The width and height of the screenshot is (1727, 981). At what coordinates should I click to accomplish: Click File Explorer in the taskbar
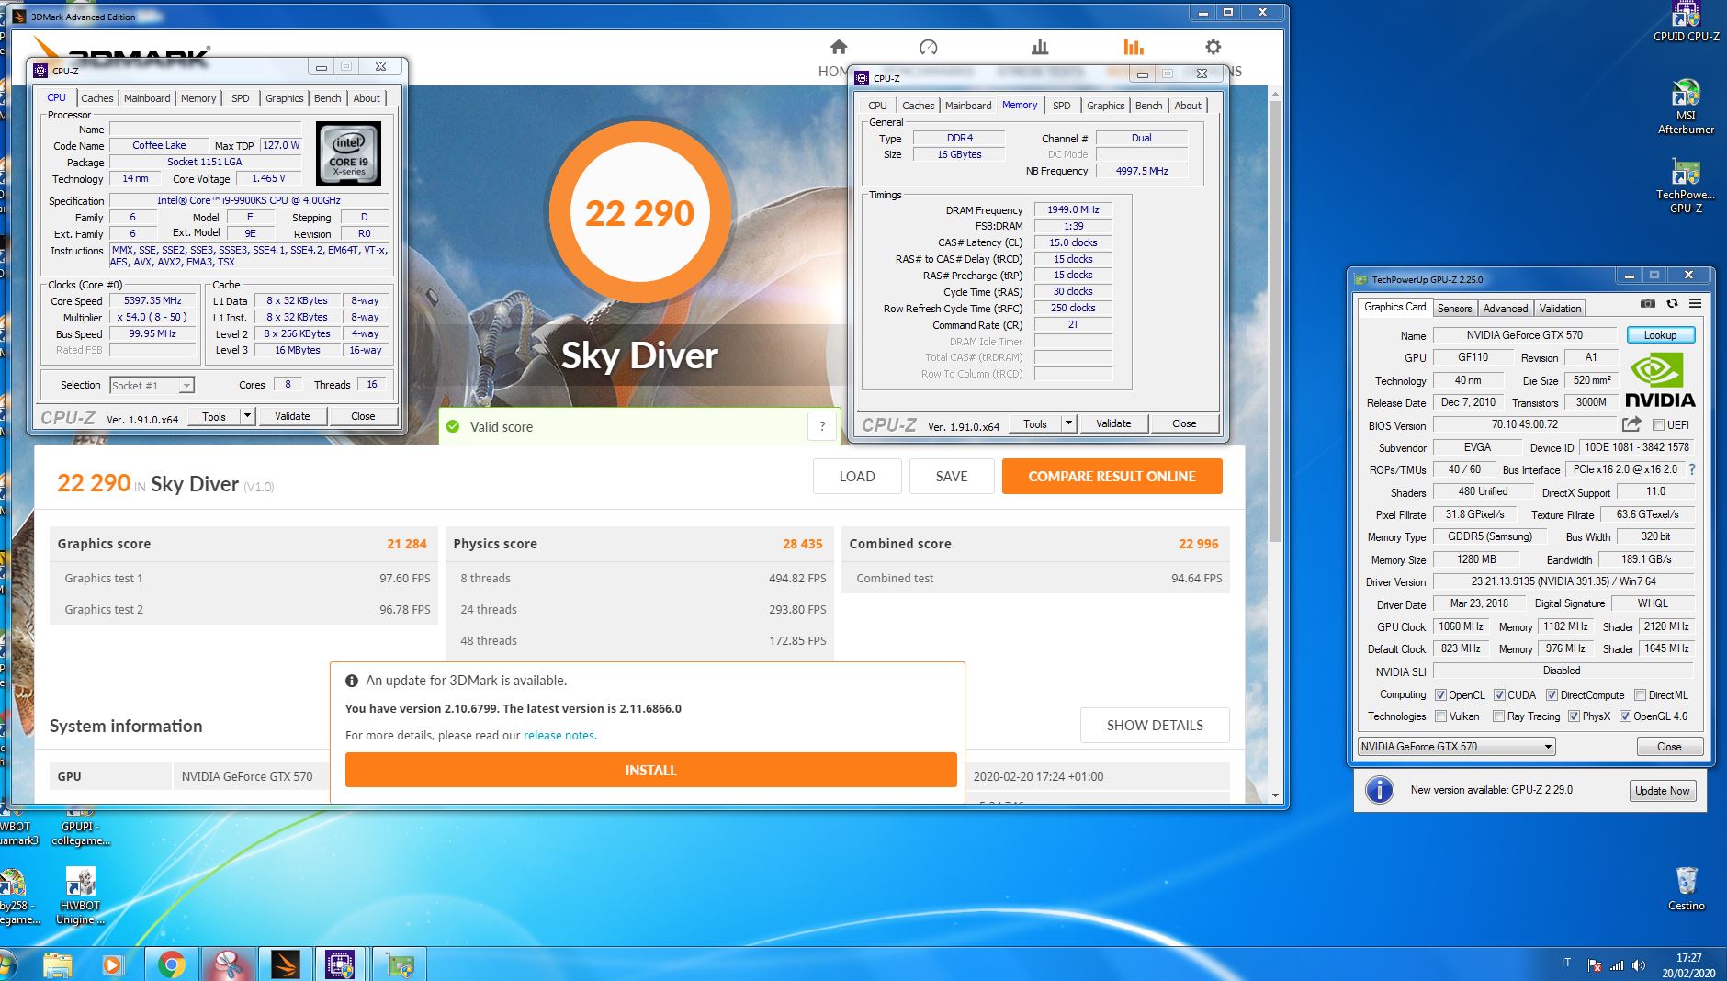click(x=57, y=964)
